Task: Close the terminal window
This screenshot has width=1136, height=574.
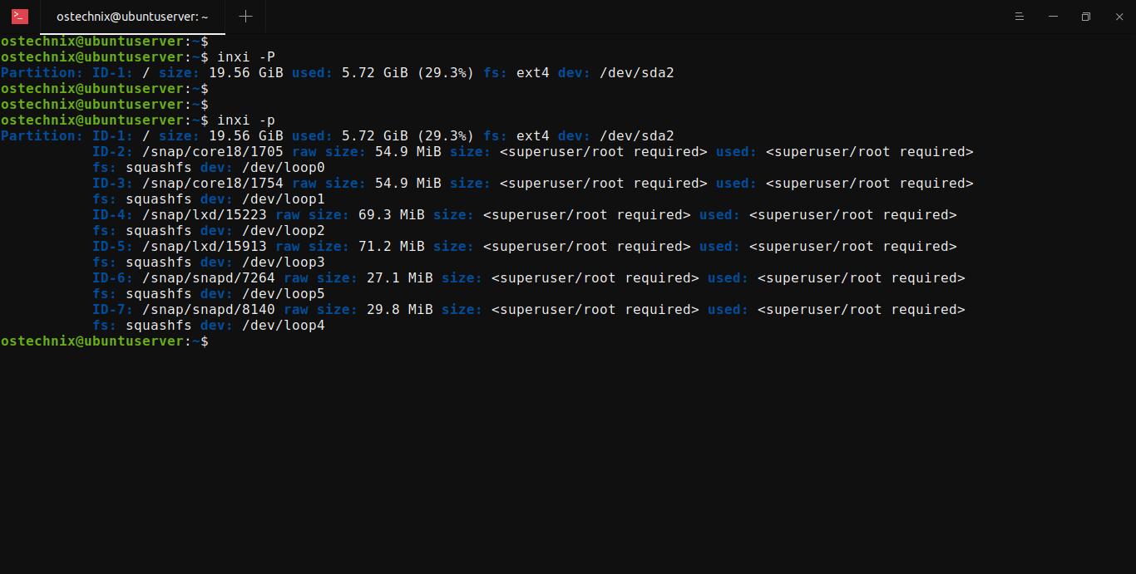Action: [1119, 17]
